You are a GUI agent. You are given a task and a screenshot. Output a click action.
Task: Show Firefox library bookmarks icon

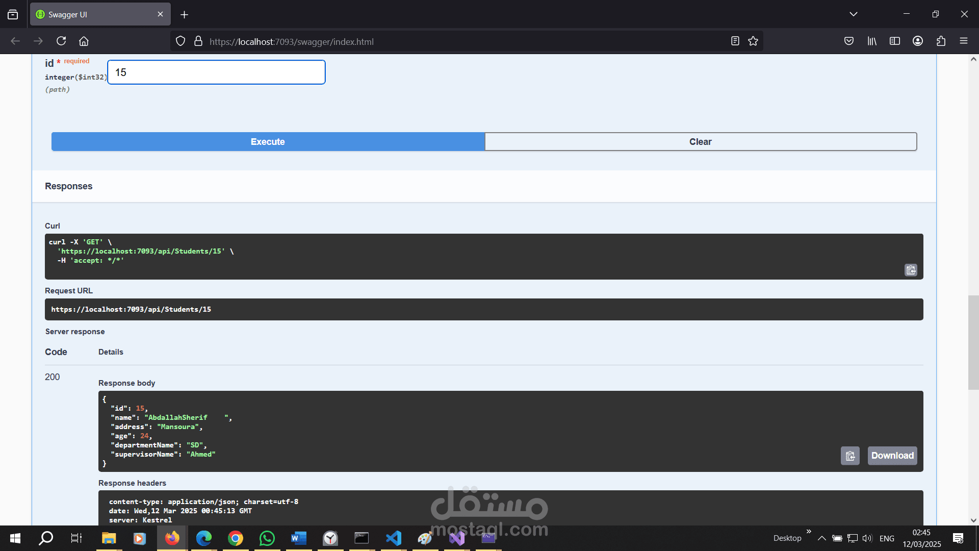pos(872,41)
